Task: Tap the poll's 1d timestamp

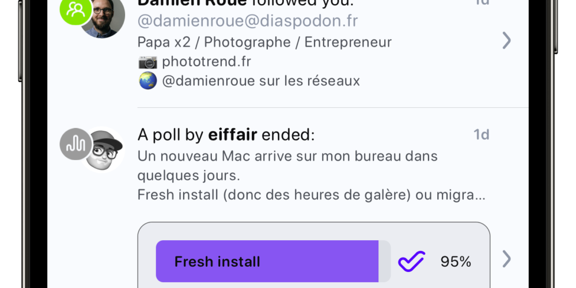Action: pos(481,135)
